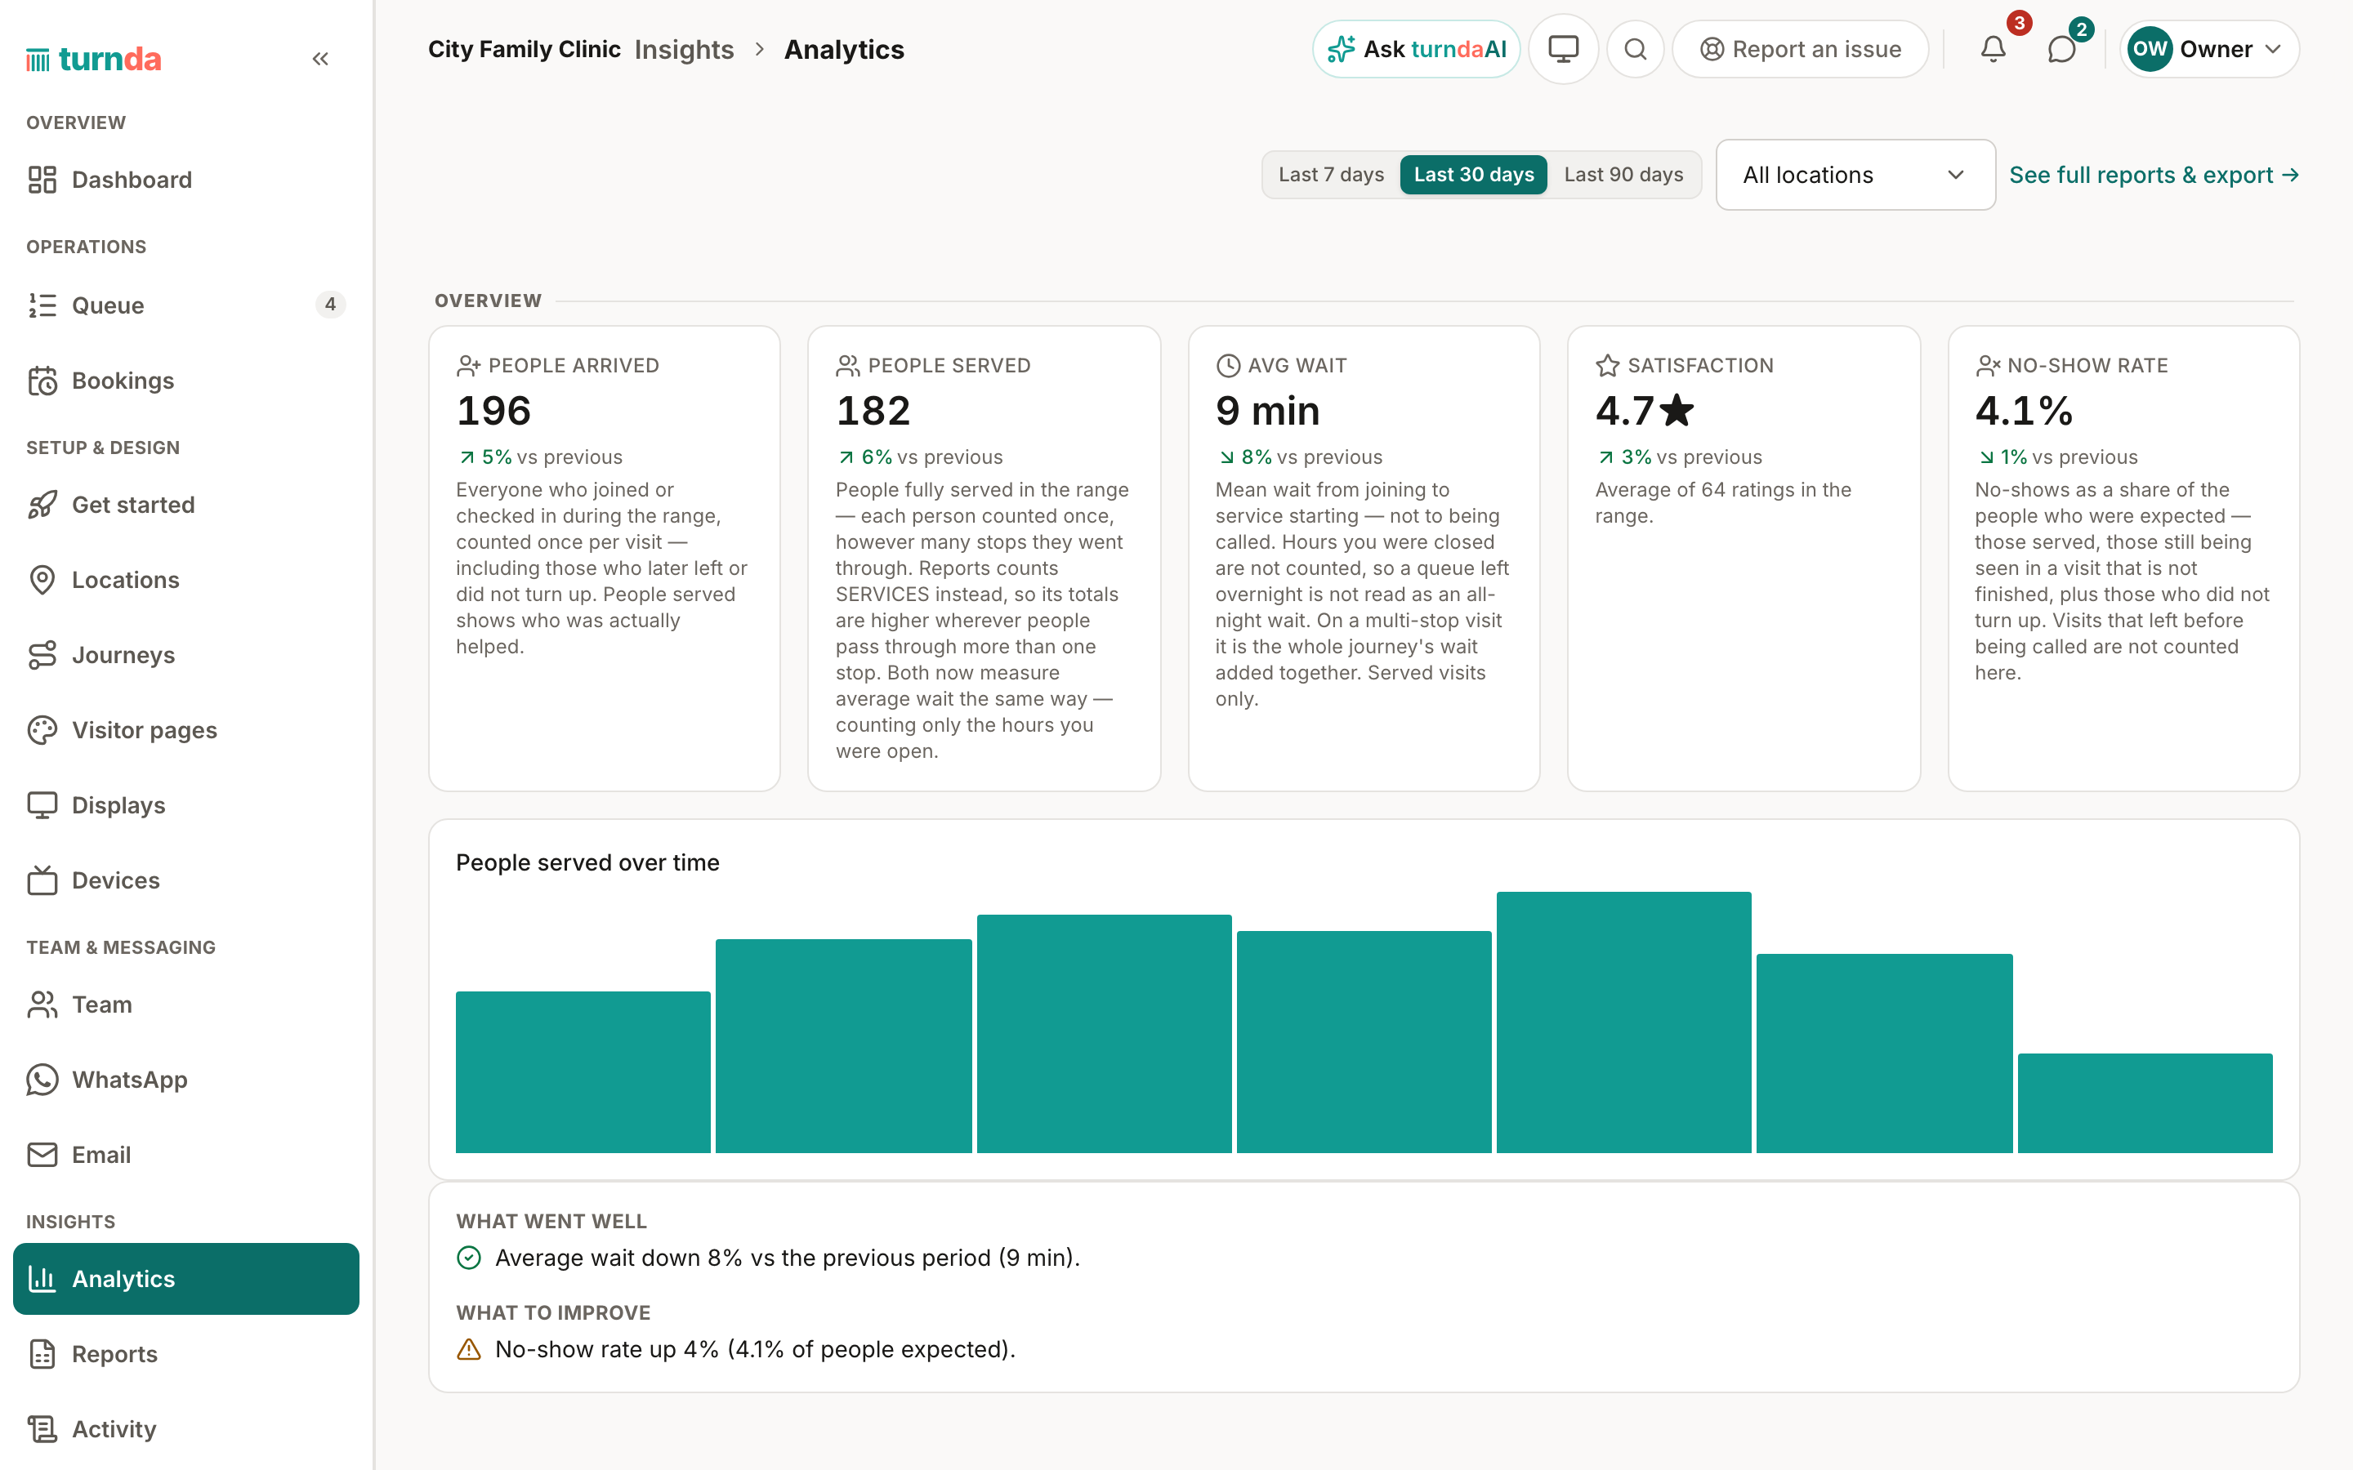2353x1470 pixels.
Task: Open Reports in the sidebar
Action: pos(185,1354)
